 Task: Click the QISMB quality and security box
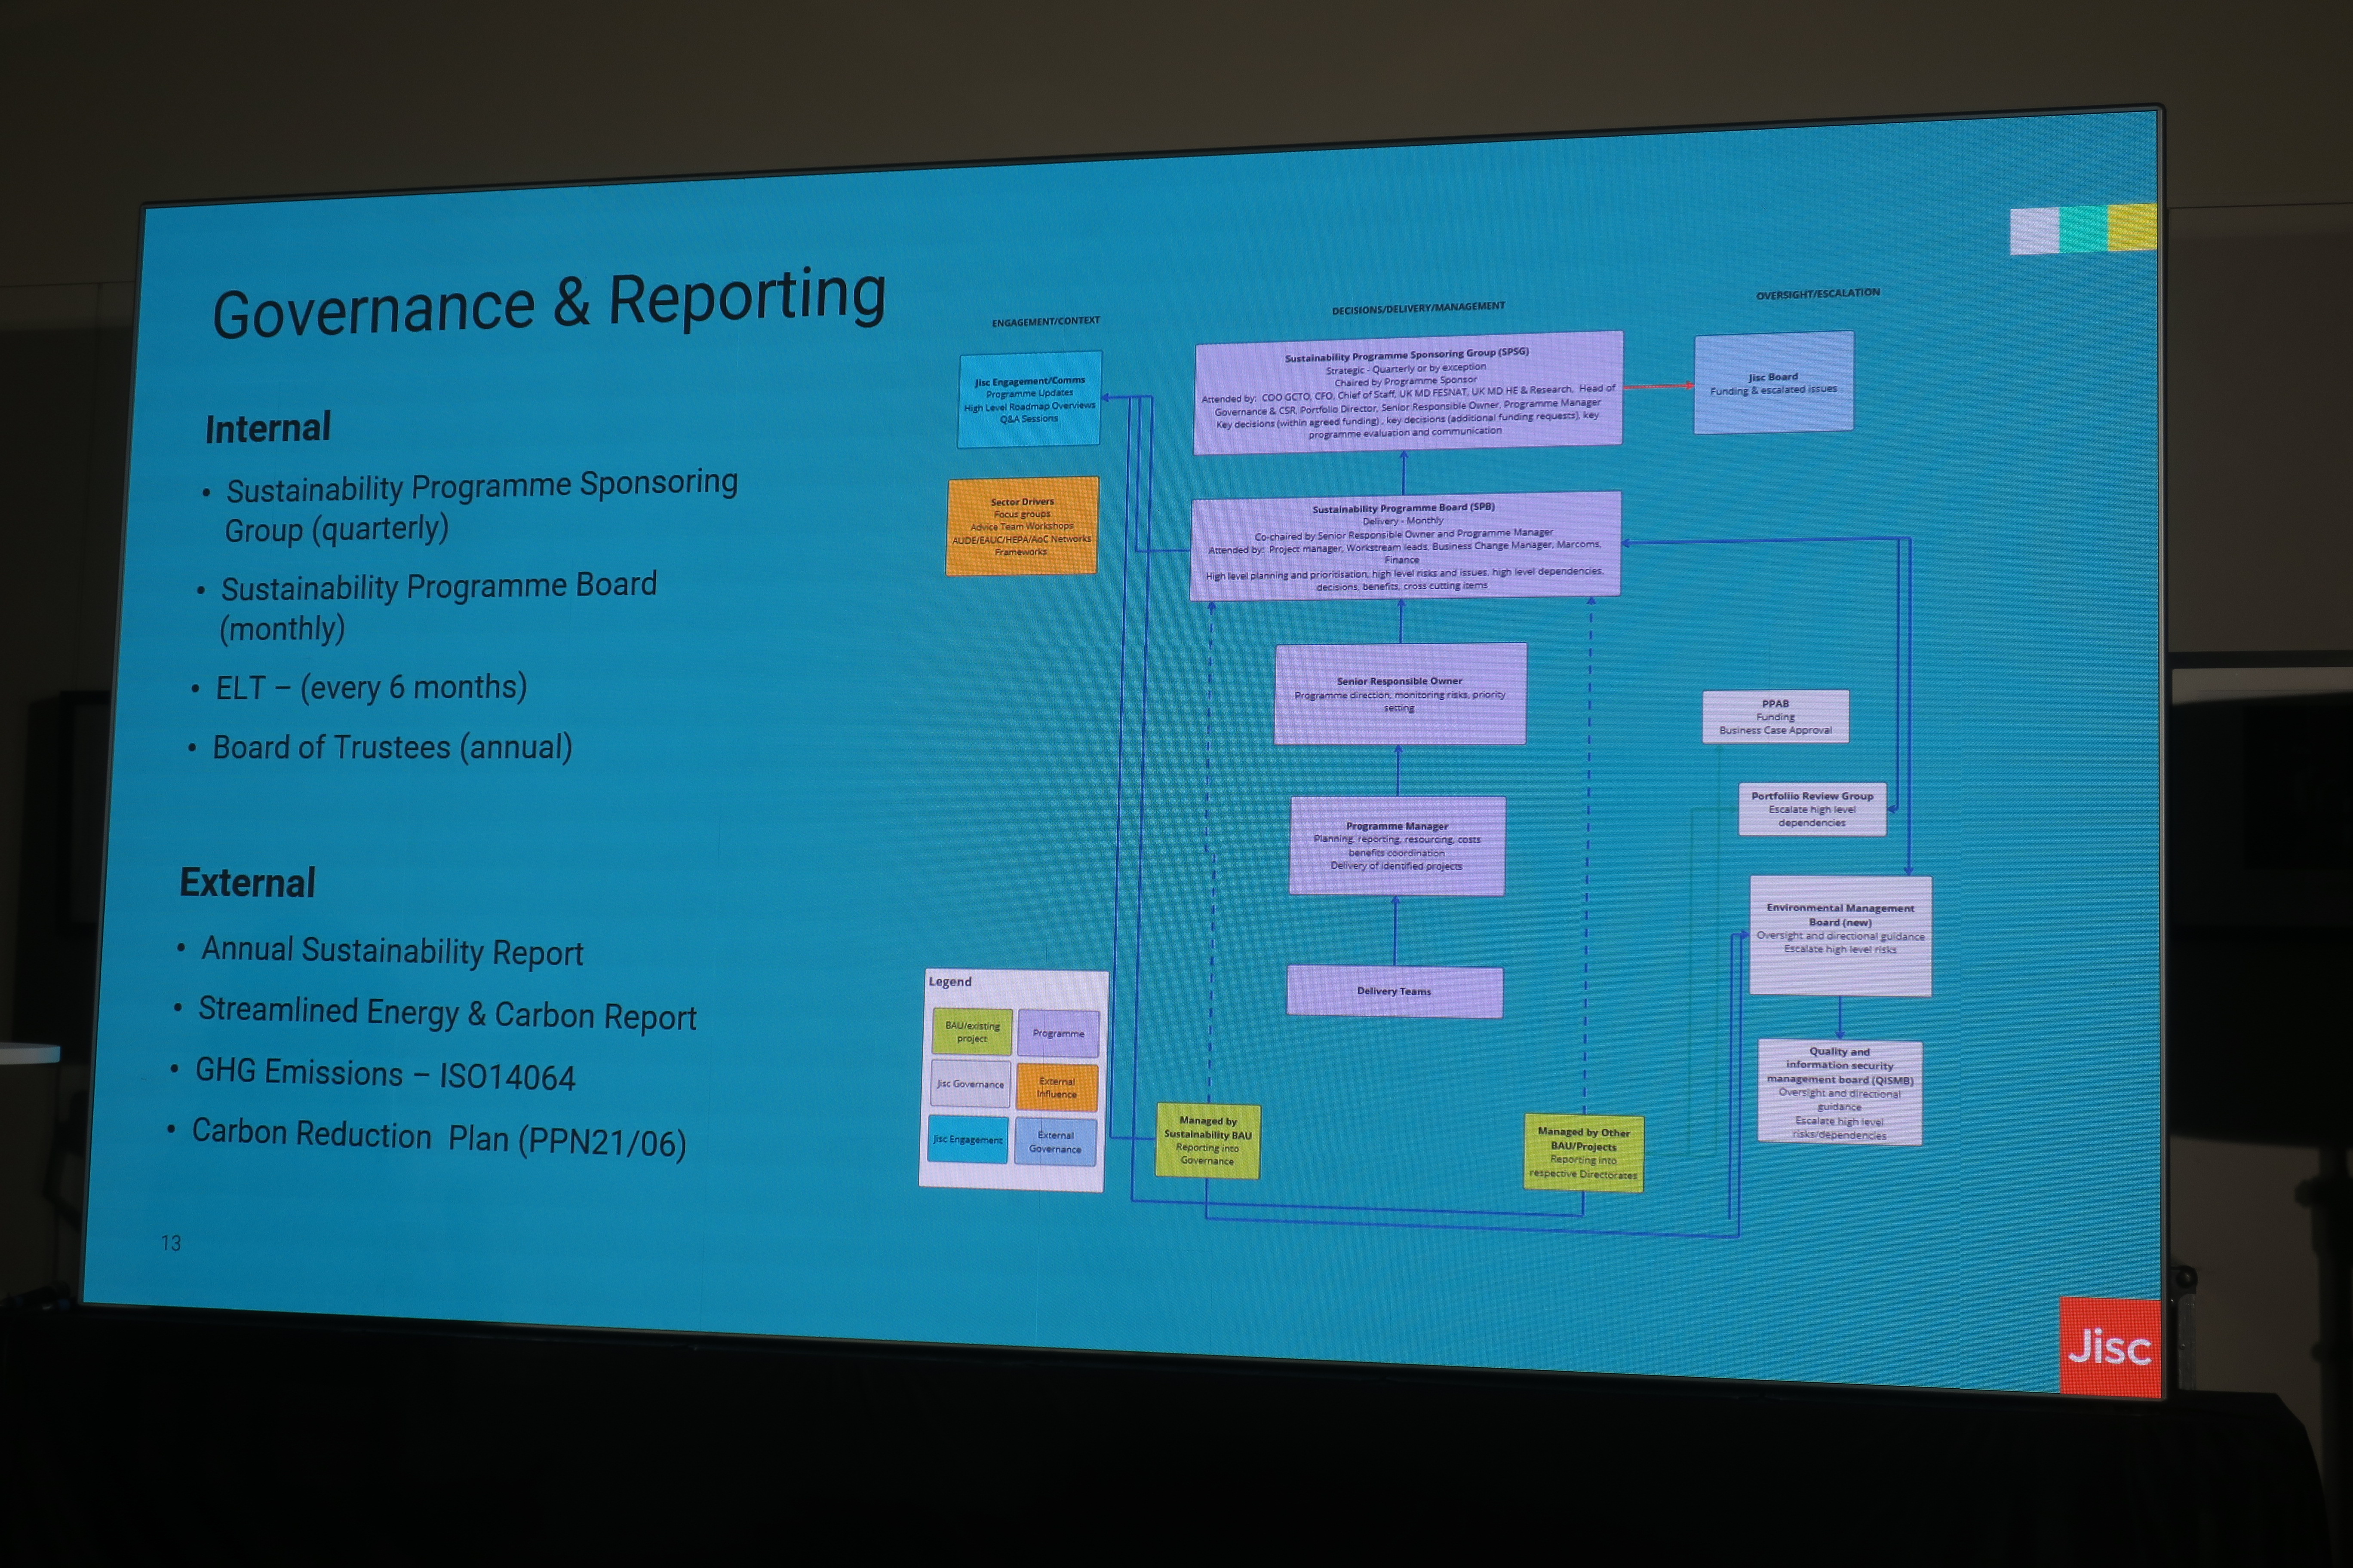point(1840,1092)
